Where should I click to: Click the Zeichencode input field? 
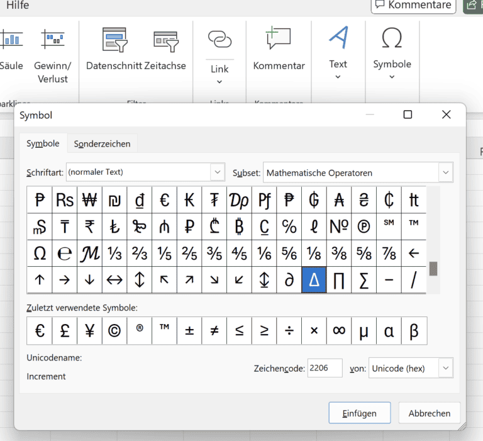(x=325, y=368)
